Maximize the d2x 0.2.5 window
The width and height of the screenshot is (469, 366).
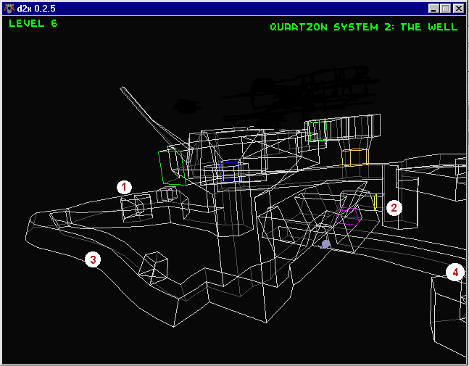tap(445, 9)
